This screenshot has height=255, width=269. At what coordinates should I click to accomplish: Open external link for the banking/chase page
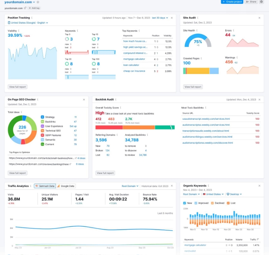pos(70,164)
